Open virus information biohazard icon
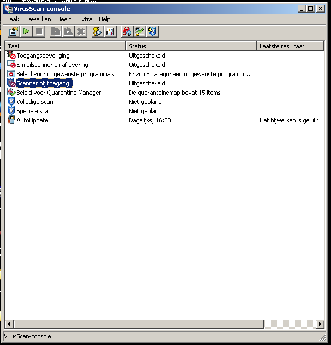Image resolution: width=331 pixels, height=345 pixels. [127, 32]
